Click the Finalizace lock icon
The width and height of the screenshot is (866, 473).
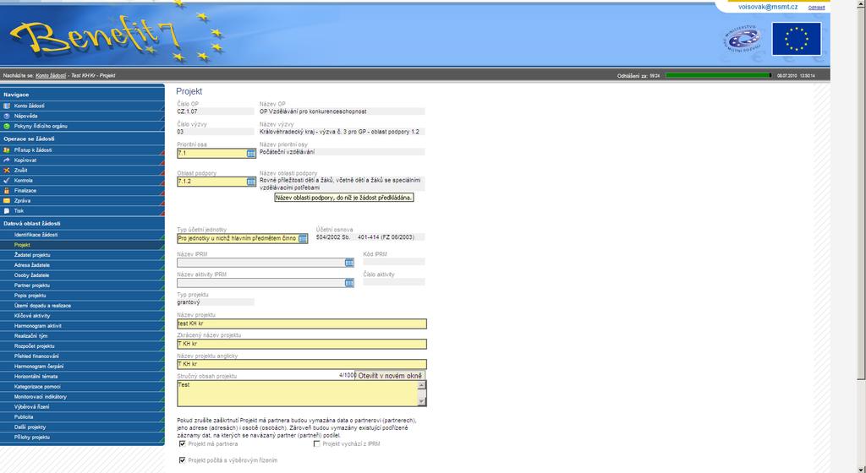click(7, 190)
